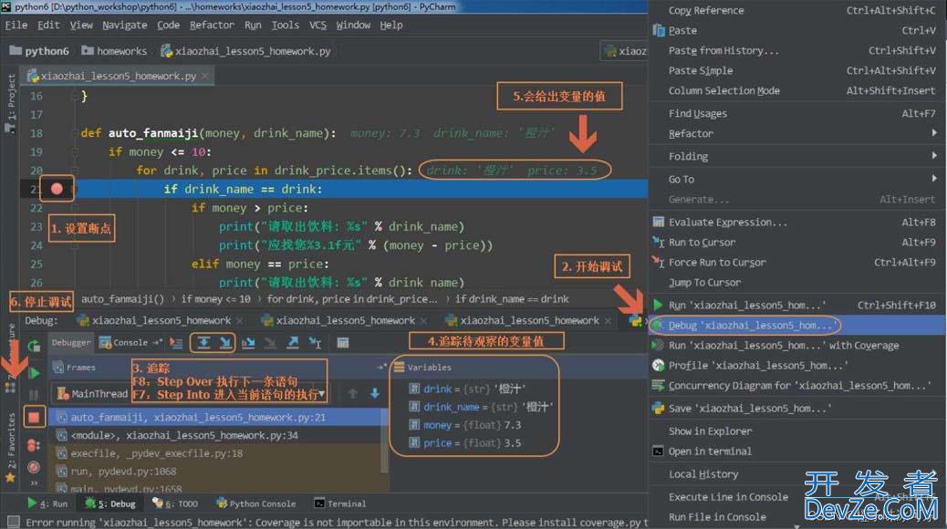Select the money float variable row

point(465,425)
